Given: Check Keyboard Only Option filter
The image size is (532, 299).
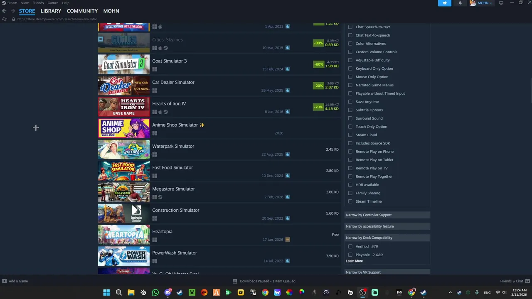Looking at the screenshot, I should pos(350,69).
